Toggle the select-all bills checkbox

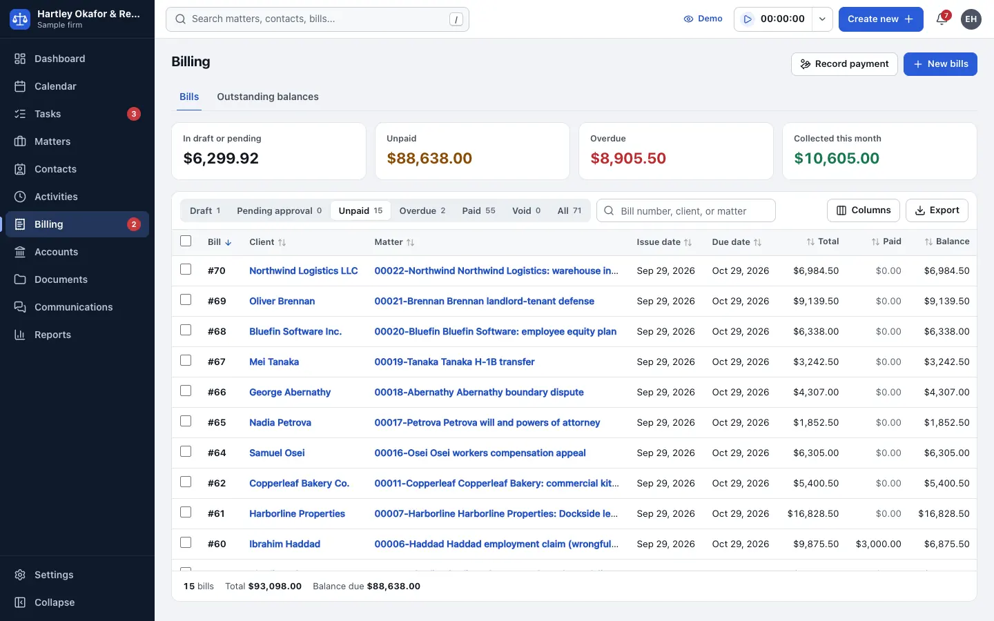coord(186,241)
